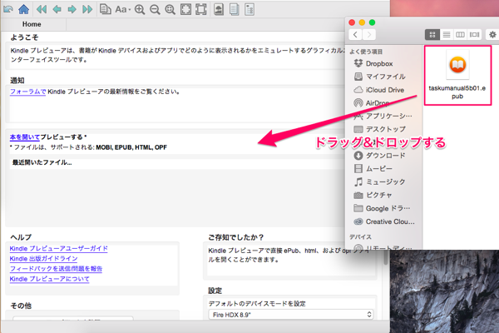This screenshot has width=499, height=333.
Task: Open the Kindle プレビューアユーザーガイド link
Action: pyautogui.click(x=58, y=249)
